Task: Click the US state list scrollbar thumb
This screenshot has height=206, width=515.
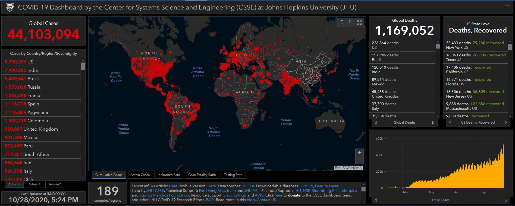Action: 510,47
